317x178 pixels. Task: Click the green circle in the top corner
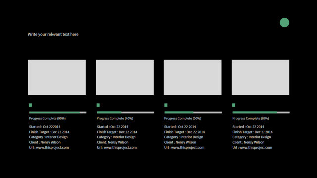284,22
